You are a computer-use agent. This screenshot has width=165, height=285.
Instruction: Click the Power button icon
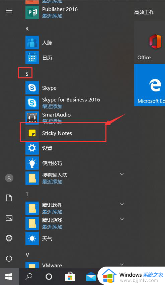click(9, 258)
